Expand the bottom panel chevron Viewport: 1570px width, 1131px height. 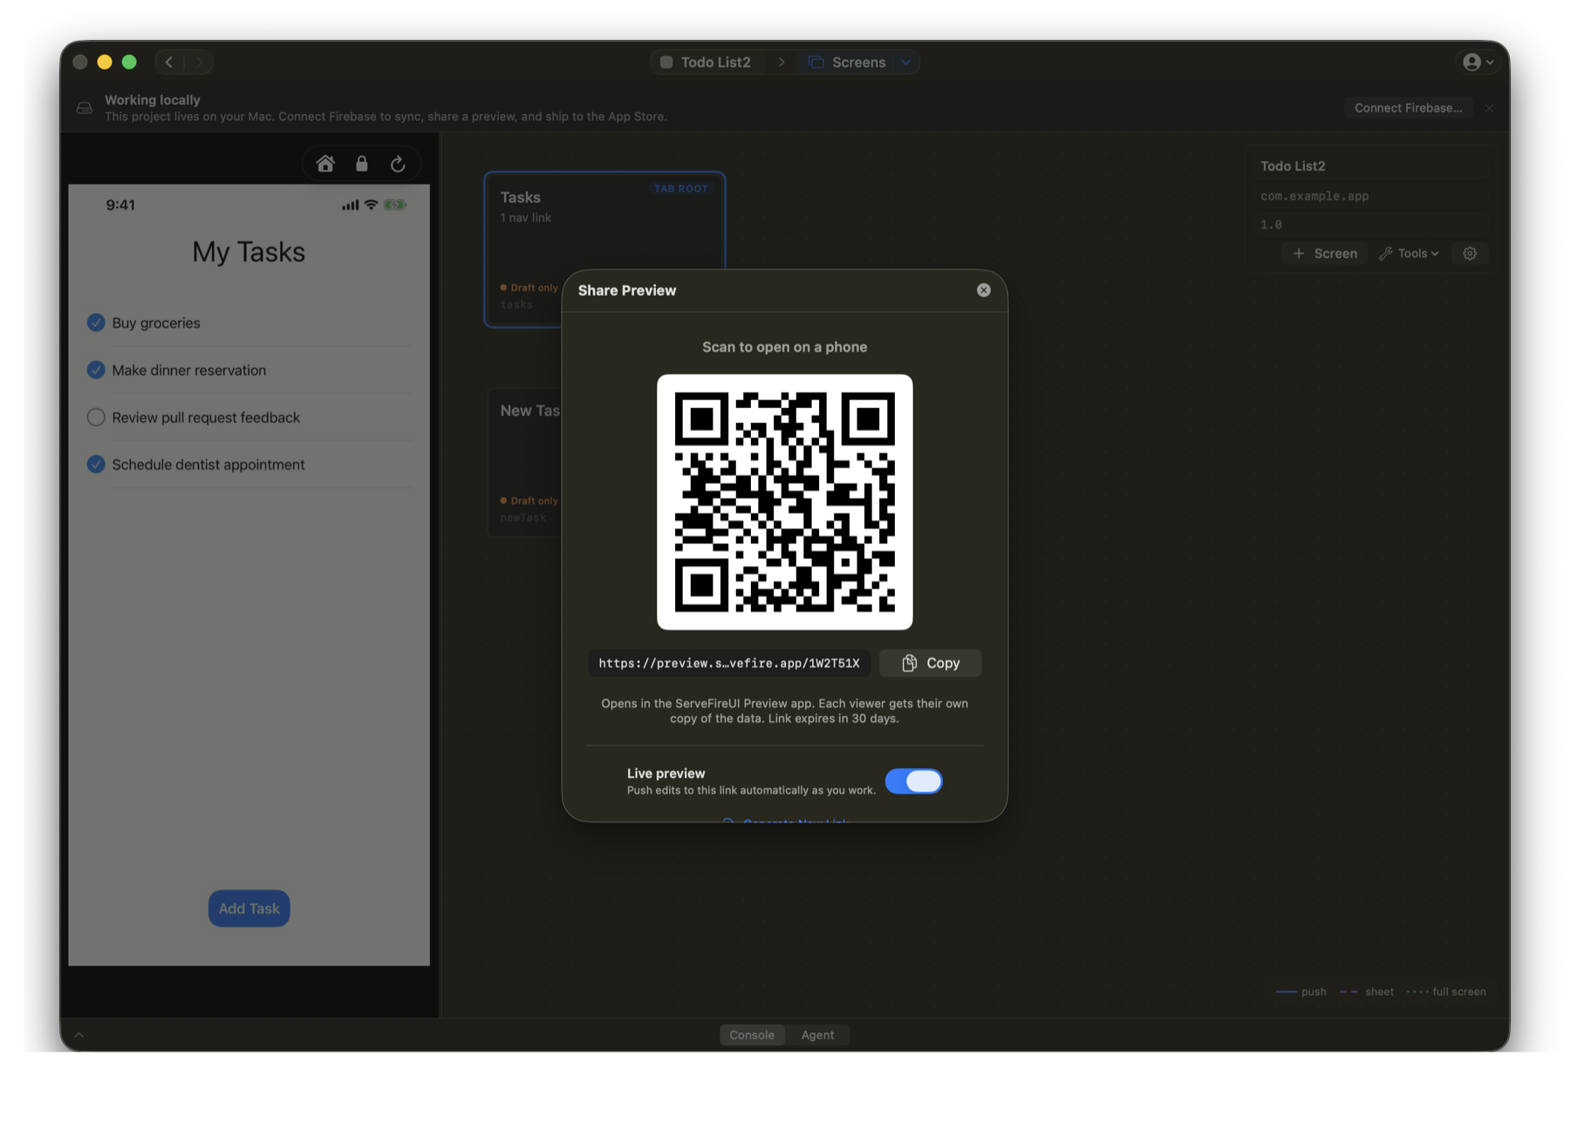tap(79, 1035)
